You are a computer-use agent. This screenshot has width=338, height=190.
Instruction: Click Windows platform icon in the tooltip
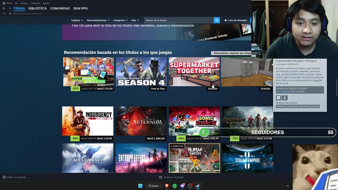pos(278,98)
